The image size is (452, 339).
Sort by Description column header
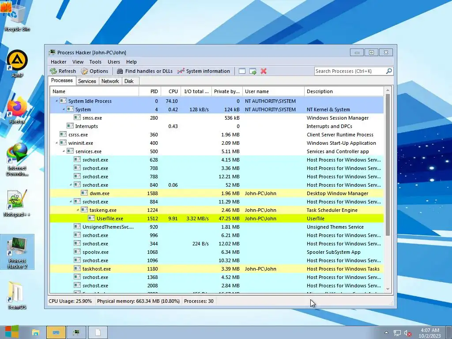[344, 91]
